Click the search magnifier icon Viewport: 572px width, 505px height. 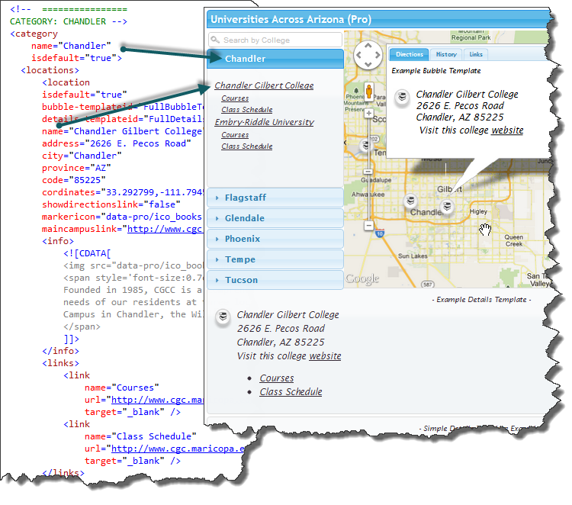[216, 40]
